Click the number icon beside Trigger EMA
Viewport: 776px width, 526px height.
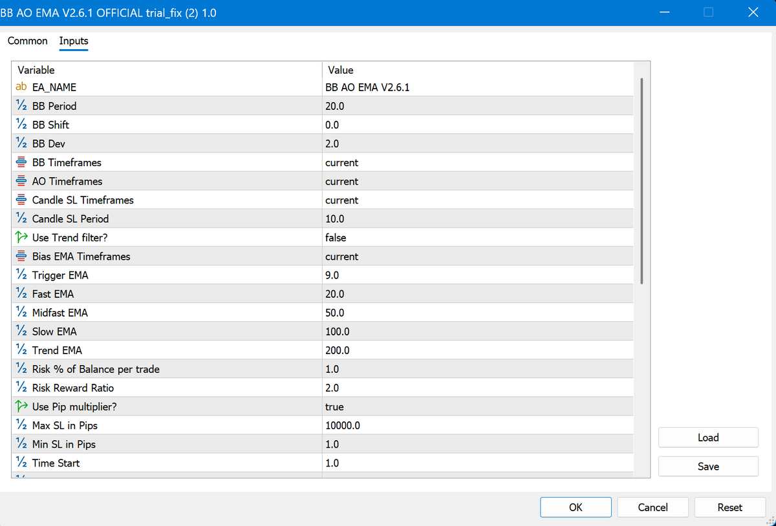pyautogui.click(x=21, y=275)
